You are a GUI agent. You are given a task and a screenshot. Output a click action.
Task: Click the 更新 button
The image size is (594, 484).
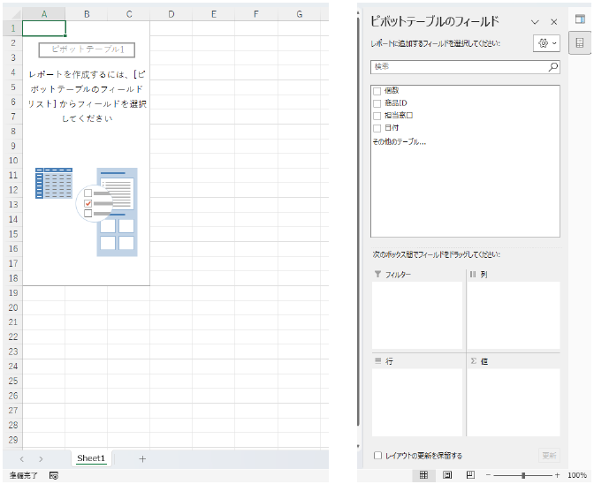pos(549,456)
